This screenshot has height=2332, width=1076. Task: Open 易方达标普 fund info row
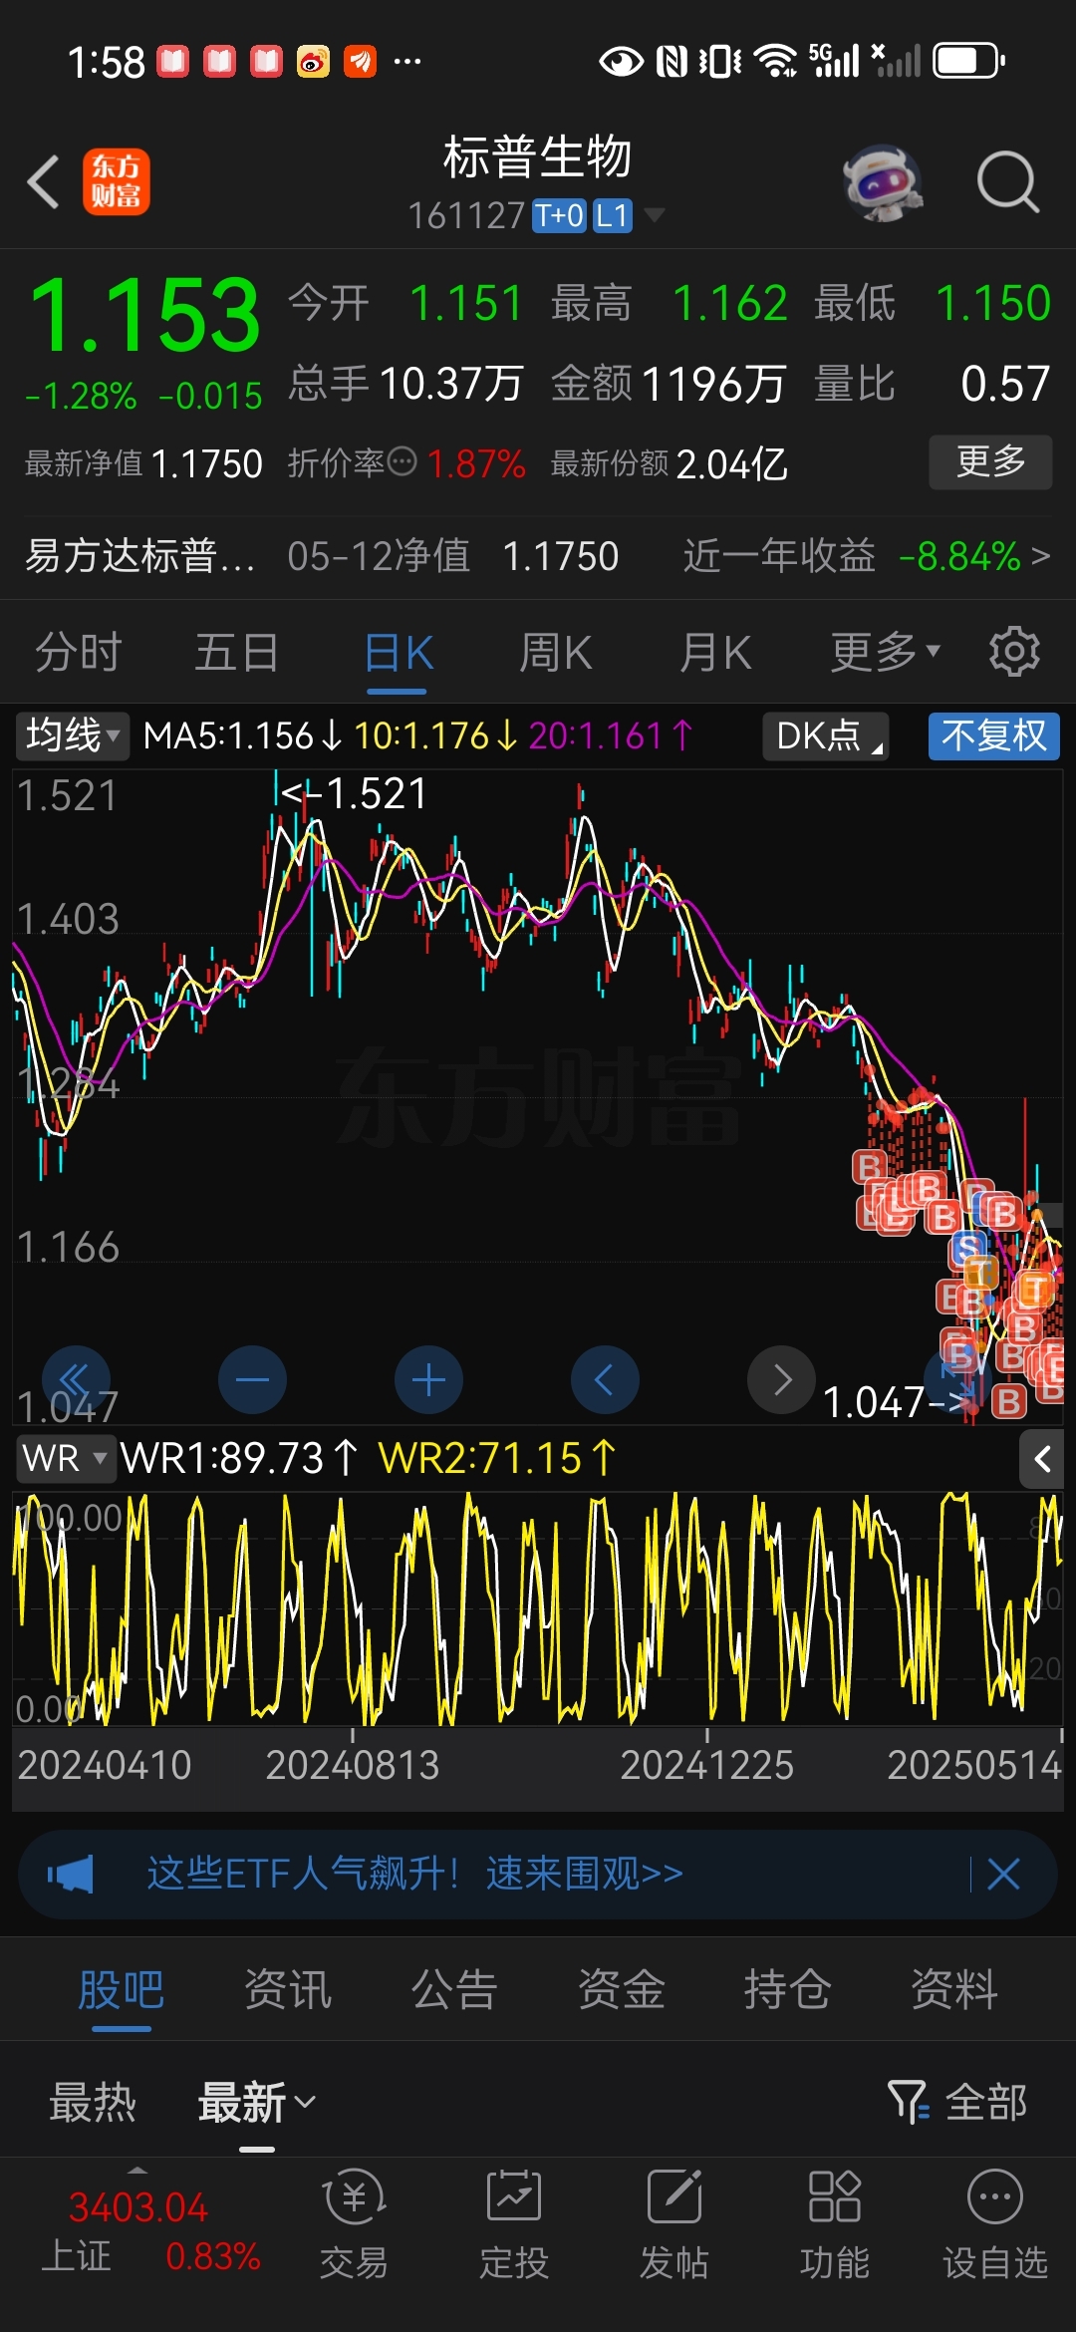click(538, 556)
